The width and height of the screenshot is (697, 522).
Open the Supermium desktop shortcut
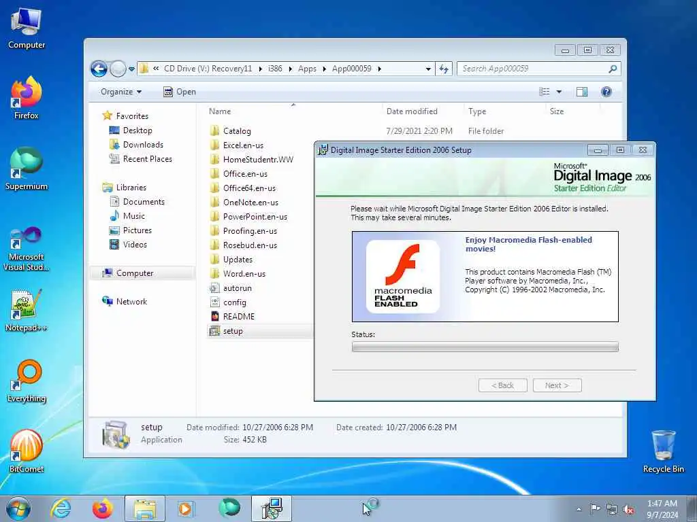27,169
